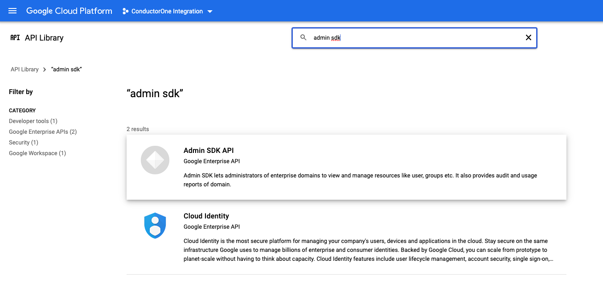The image size is (603, 288).
Task: Click the magnifier search icon
Action: click(304, 38)
